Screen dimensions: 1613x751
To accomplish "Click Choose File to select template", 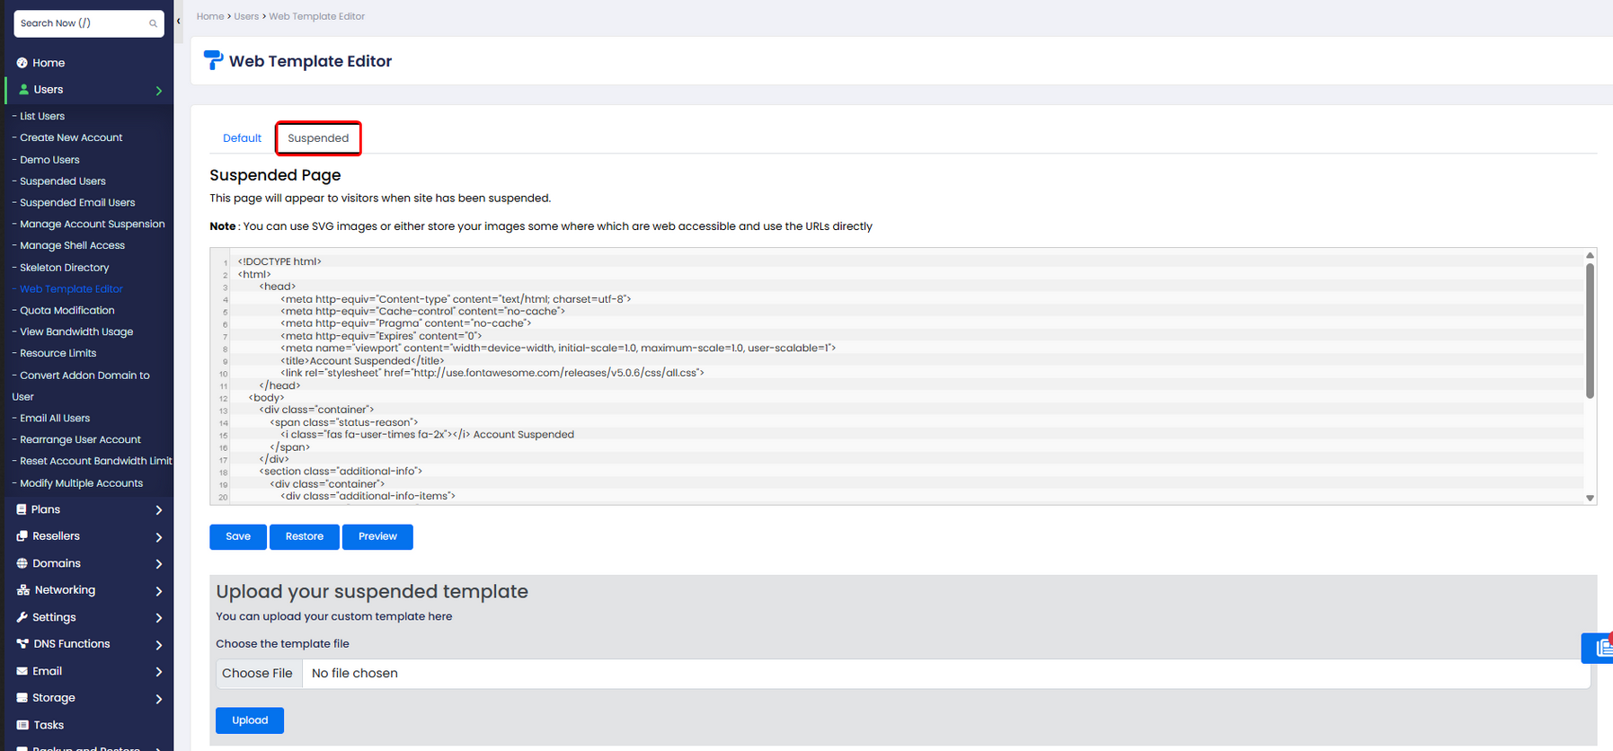I will coord(258,674).
